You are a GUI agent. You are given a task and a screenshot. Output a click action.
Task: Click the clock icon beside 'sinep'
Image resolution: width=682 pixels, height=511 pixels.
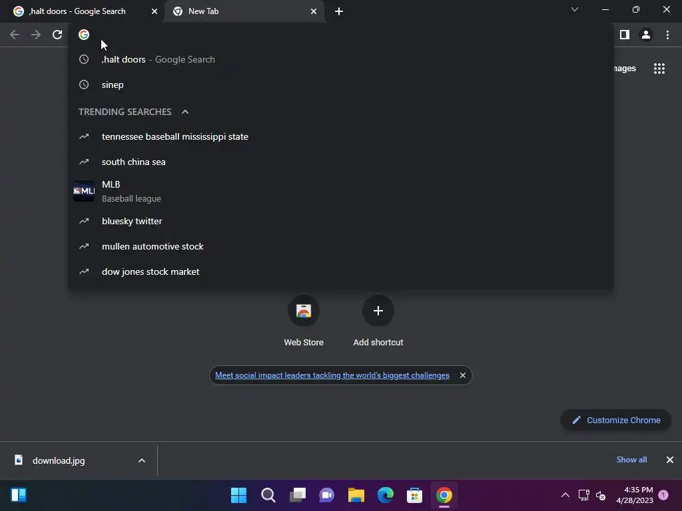pos(84,85)
